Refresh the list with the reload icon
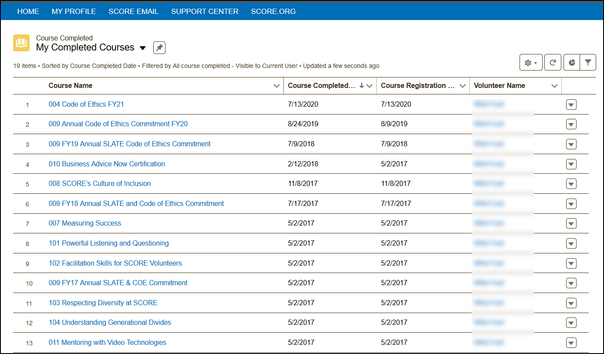The width and height of the screenshot is (604, 354). [553, 63]
